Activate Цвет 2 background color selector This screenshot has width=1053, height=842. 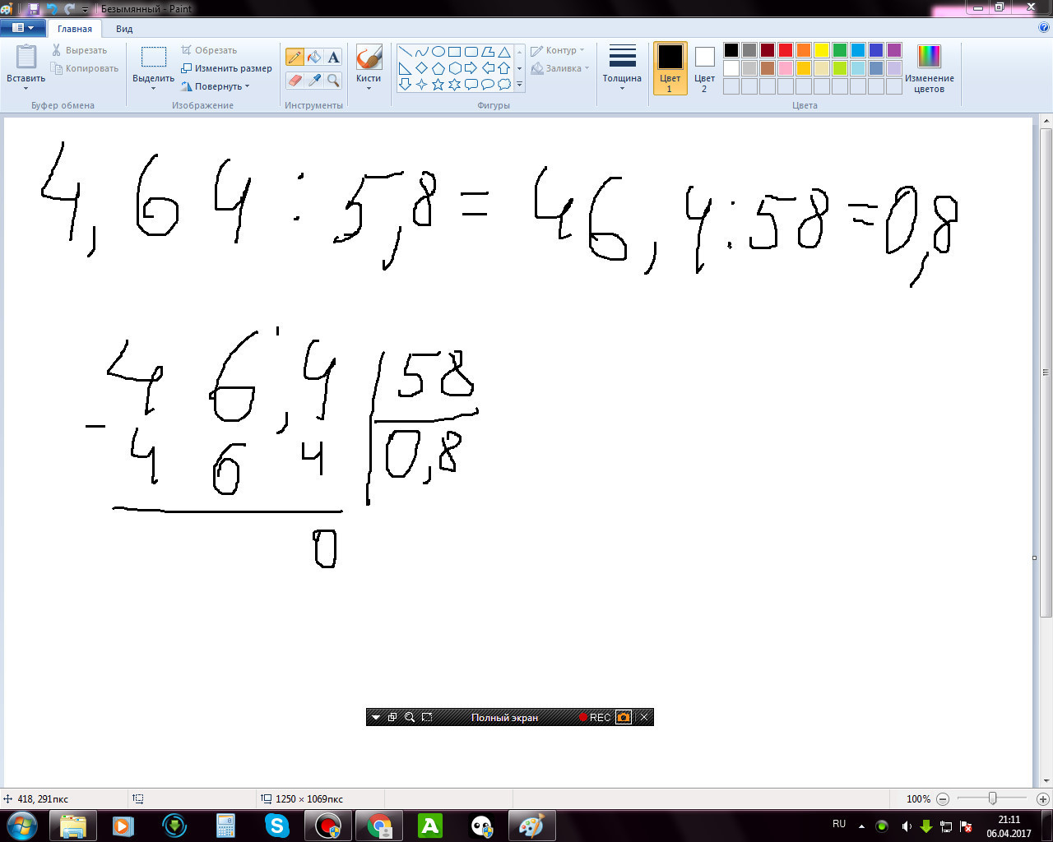704,68
